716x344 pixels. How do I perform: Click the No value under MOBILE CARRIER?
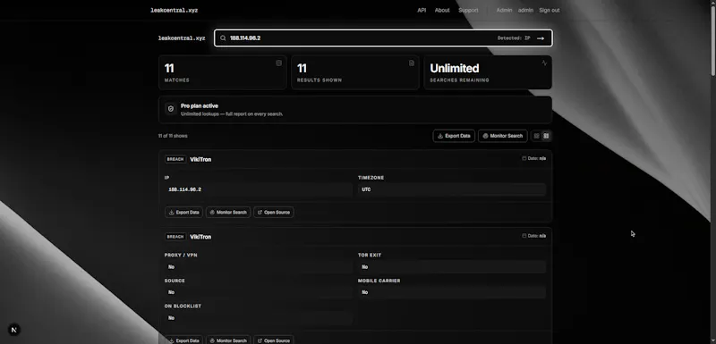point(365,292)
